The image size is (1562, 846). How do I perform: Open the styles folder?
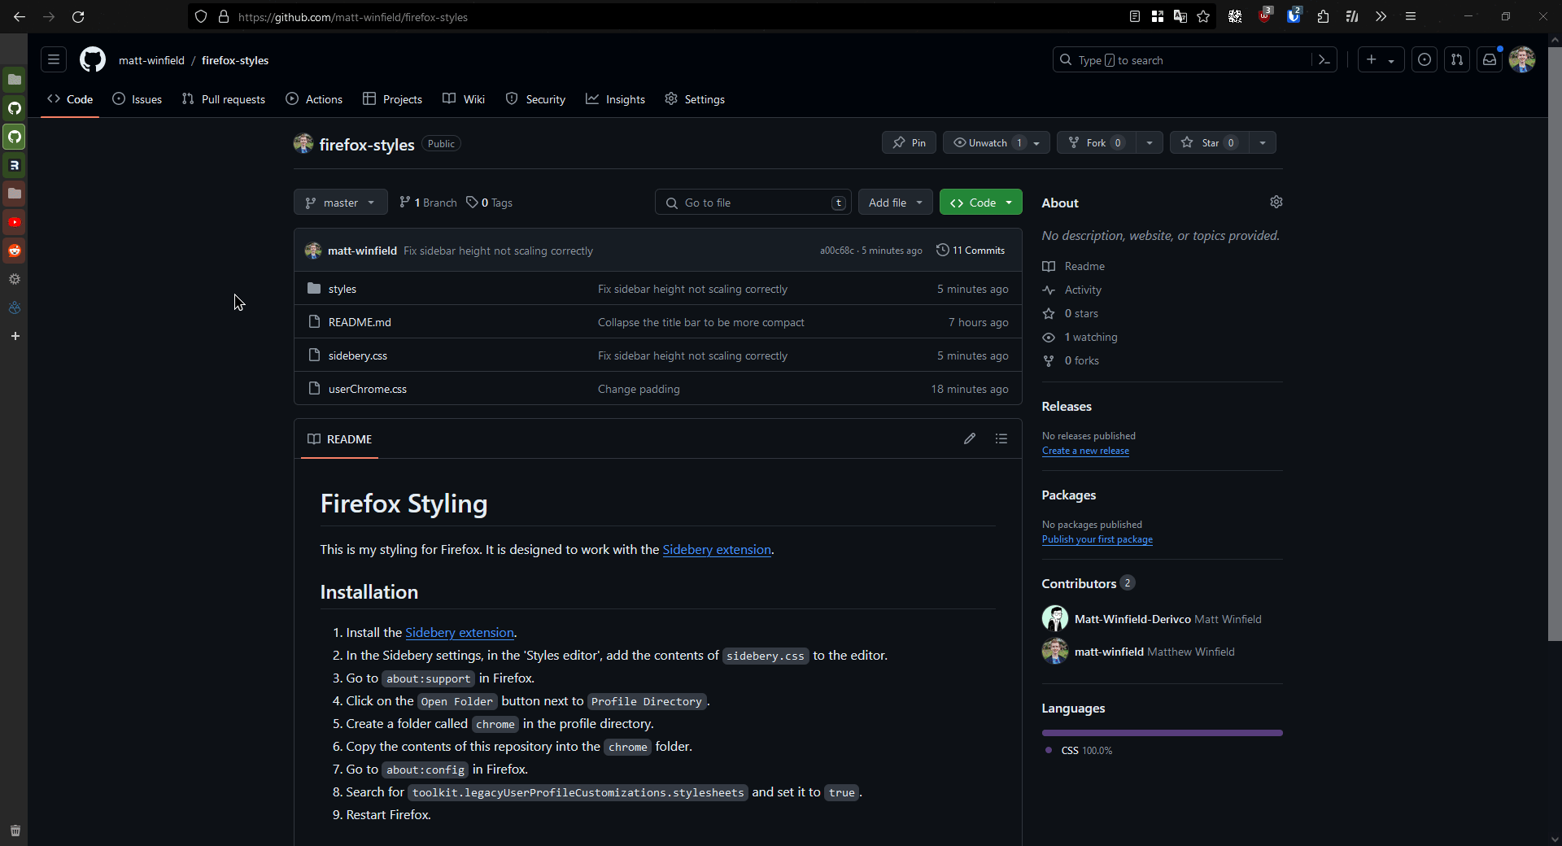point(343,289)
